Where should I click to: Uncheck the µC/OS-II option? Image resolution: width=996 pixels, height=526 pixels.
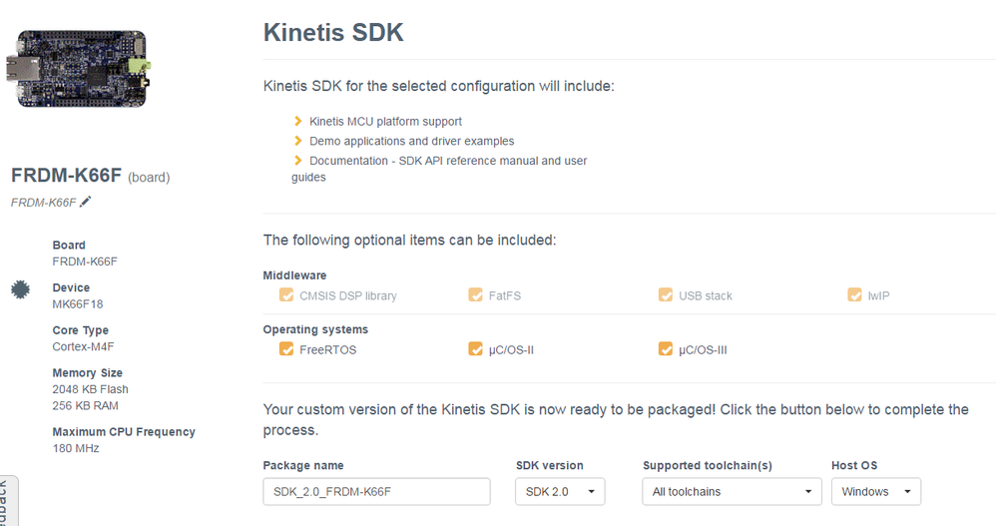point(475,348)
